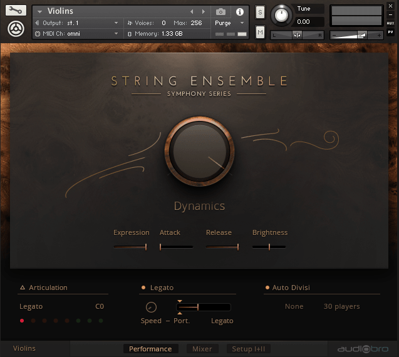Click the Native Instruments circular logo icon
The width and height of the screenshot is (399, 357).
[x=16, y=29]
